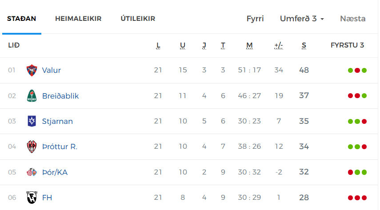This screenshot has width=380, height=210.
Task: Click the Þór/KA team crest icon
Action: coord(32,172)
